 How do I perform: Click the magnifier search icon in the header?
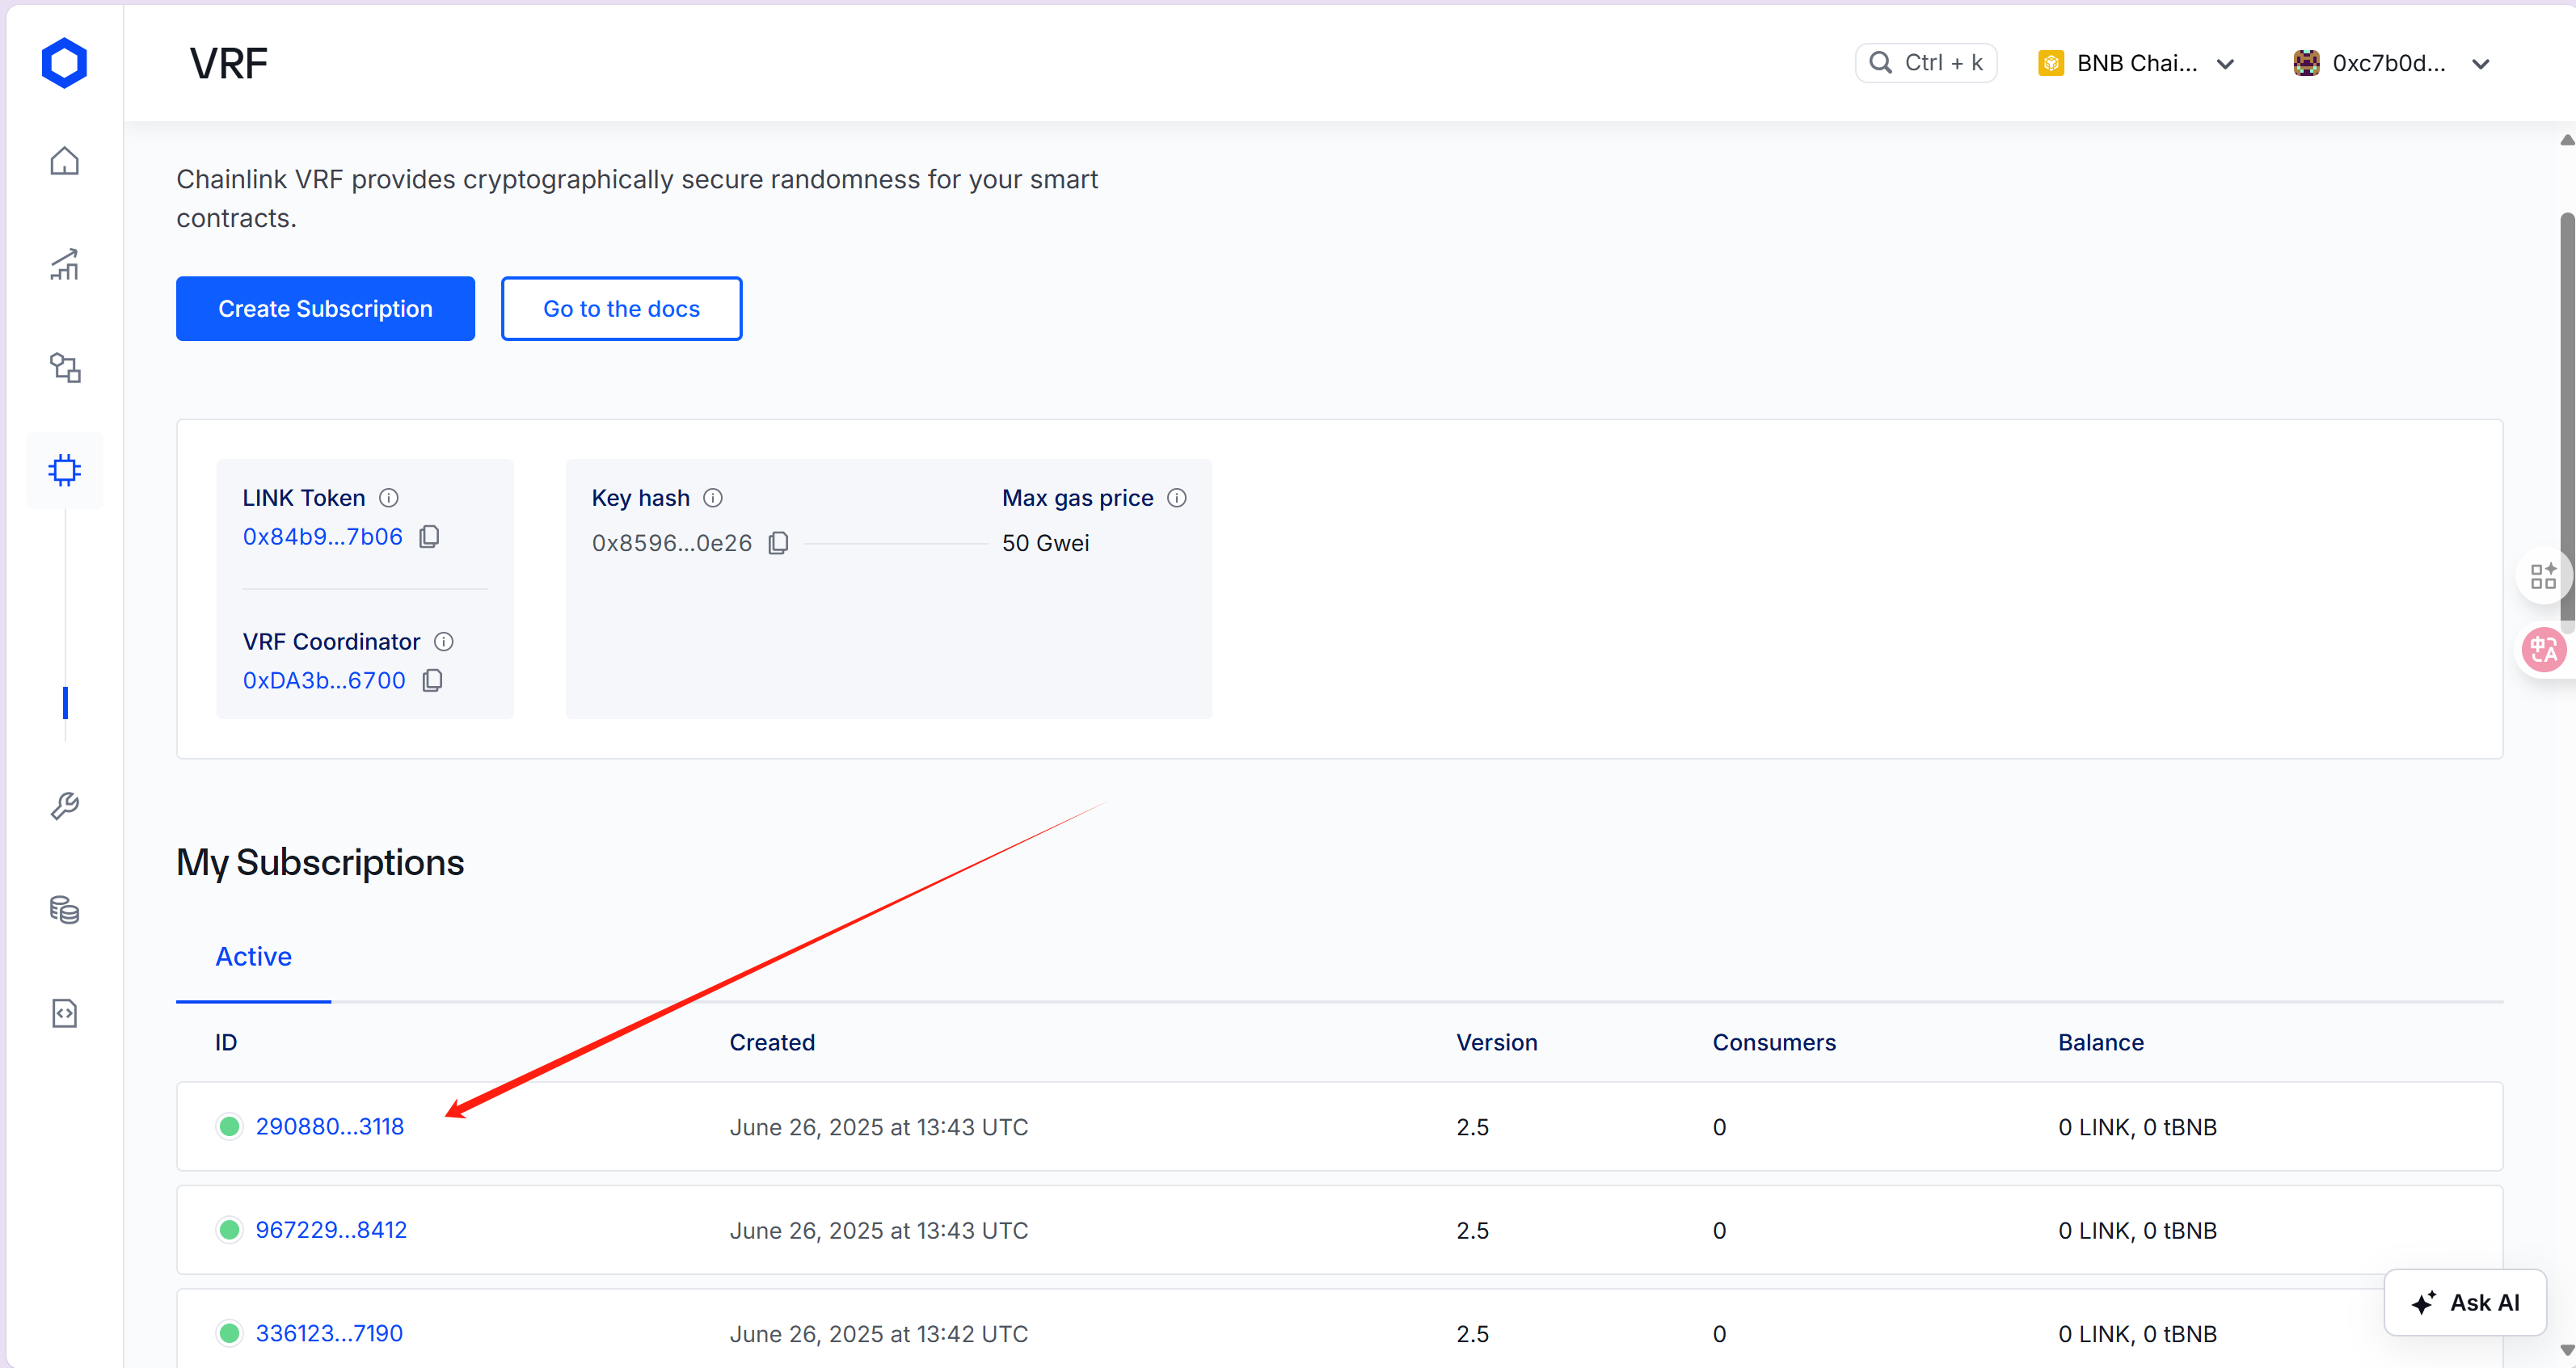pos(1880,63)
